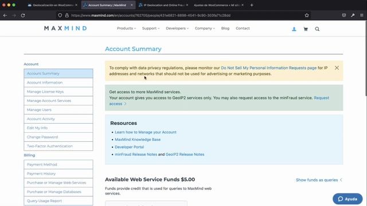Click the Account Summary heading

[x=133, y=49]
